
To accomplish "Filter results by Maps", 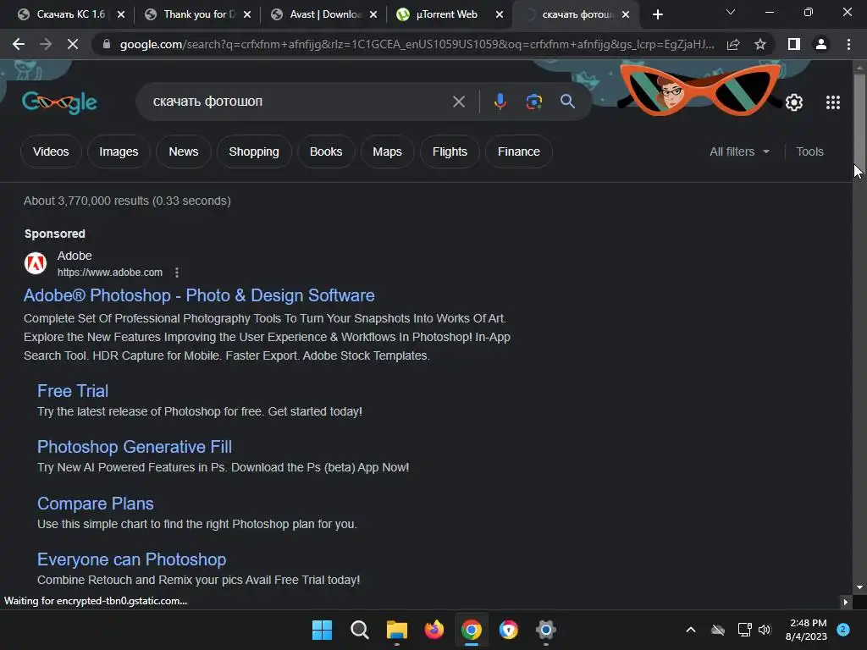I will click(x=387, y=151).
